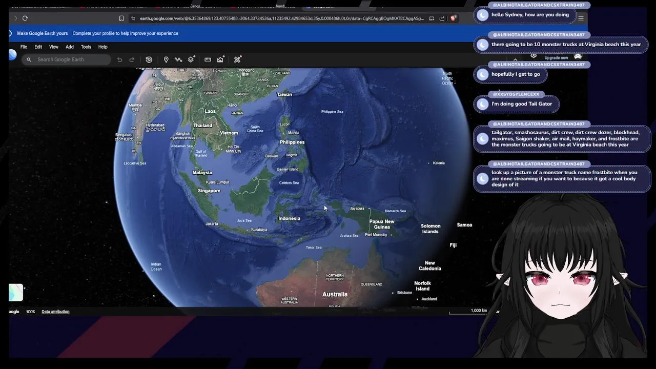This screenshot has height=369, width=656.
Task: Click the Port Moresby label
Action: coord(376,235)
